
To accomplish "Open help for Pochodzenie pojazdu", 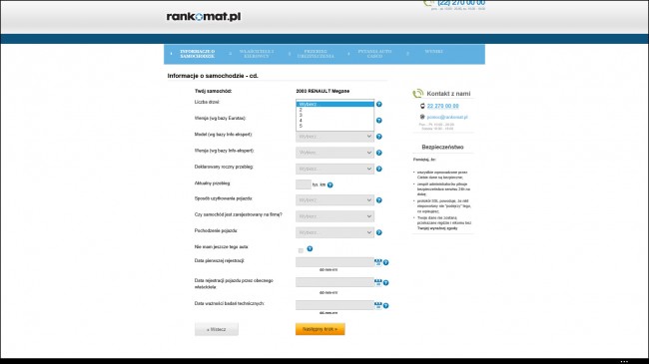I will pos(378,233).
